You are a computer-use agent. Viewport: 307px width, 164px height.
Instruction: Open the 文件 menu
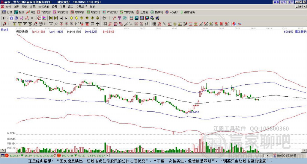click(8, 7)
